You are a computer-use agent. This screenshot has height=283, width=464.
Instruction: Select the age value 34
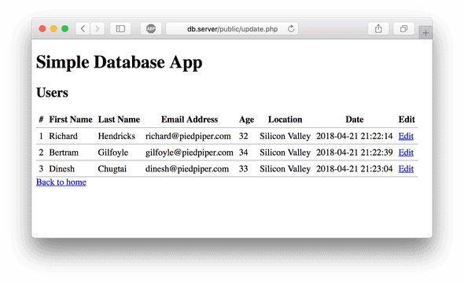[x=244, y=153]
